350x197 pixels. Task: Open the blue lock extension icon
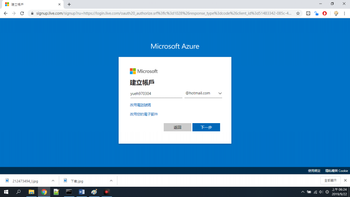point(316,13)
